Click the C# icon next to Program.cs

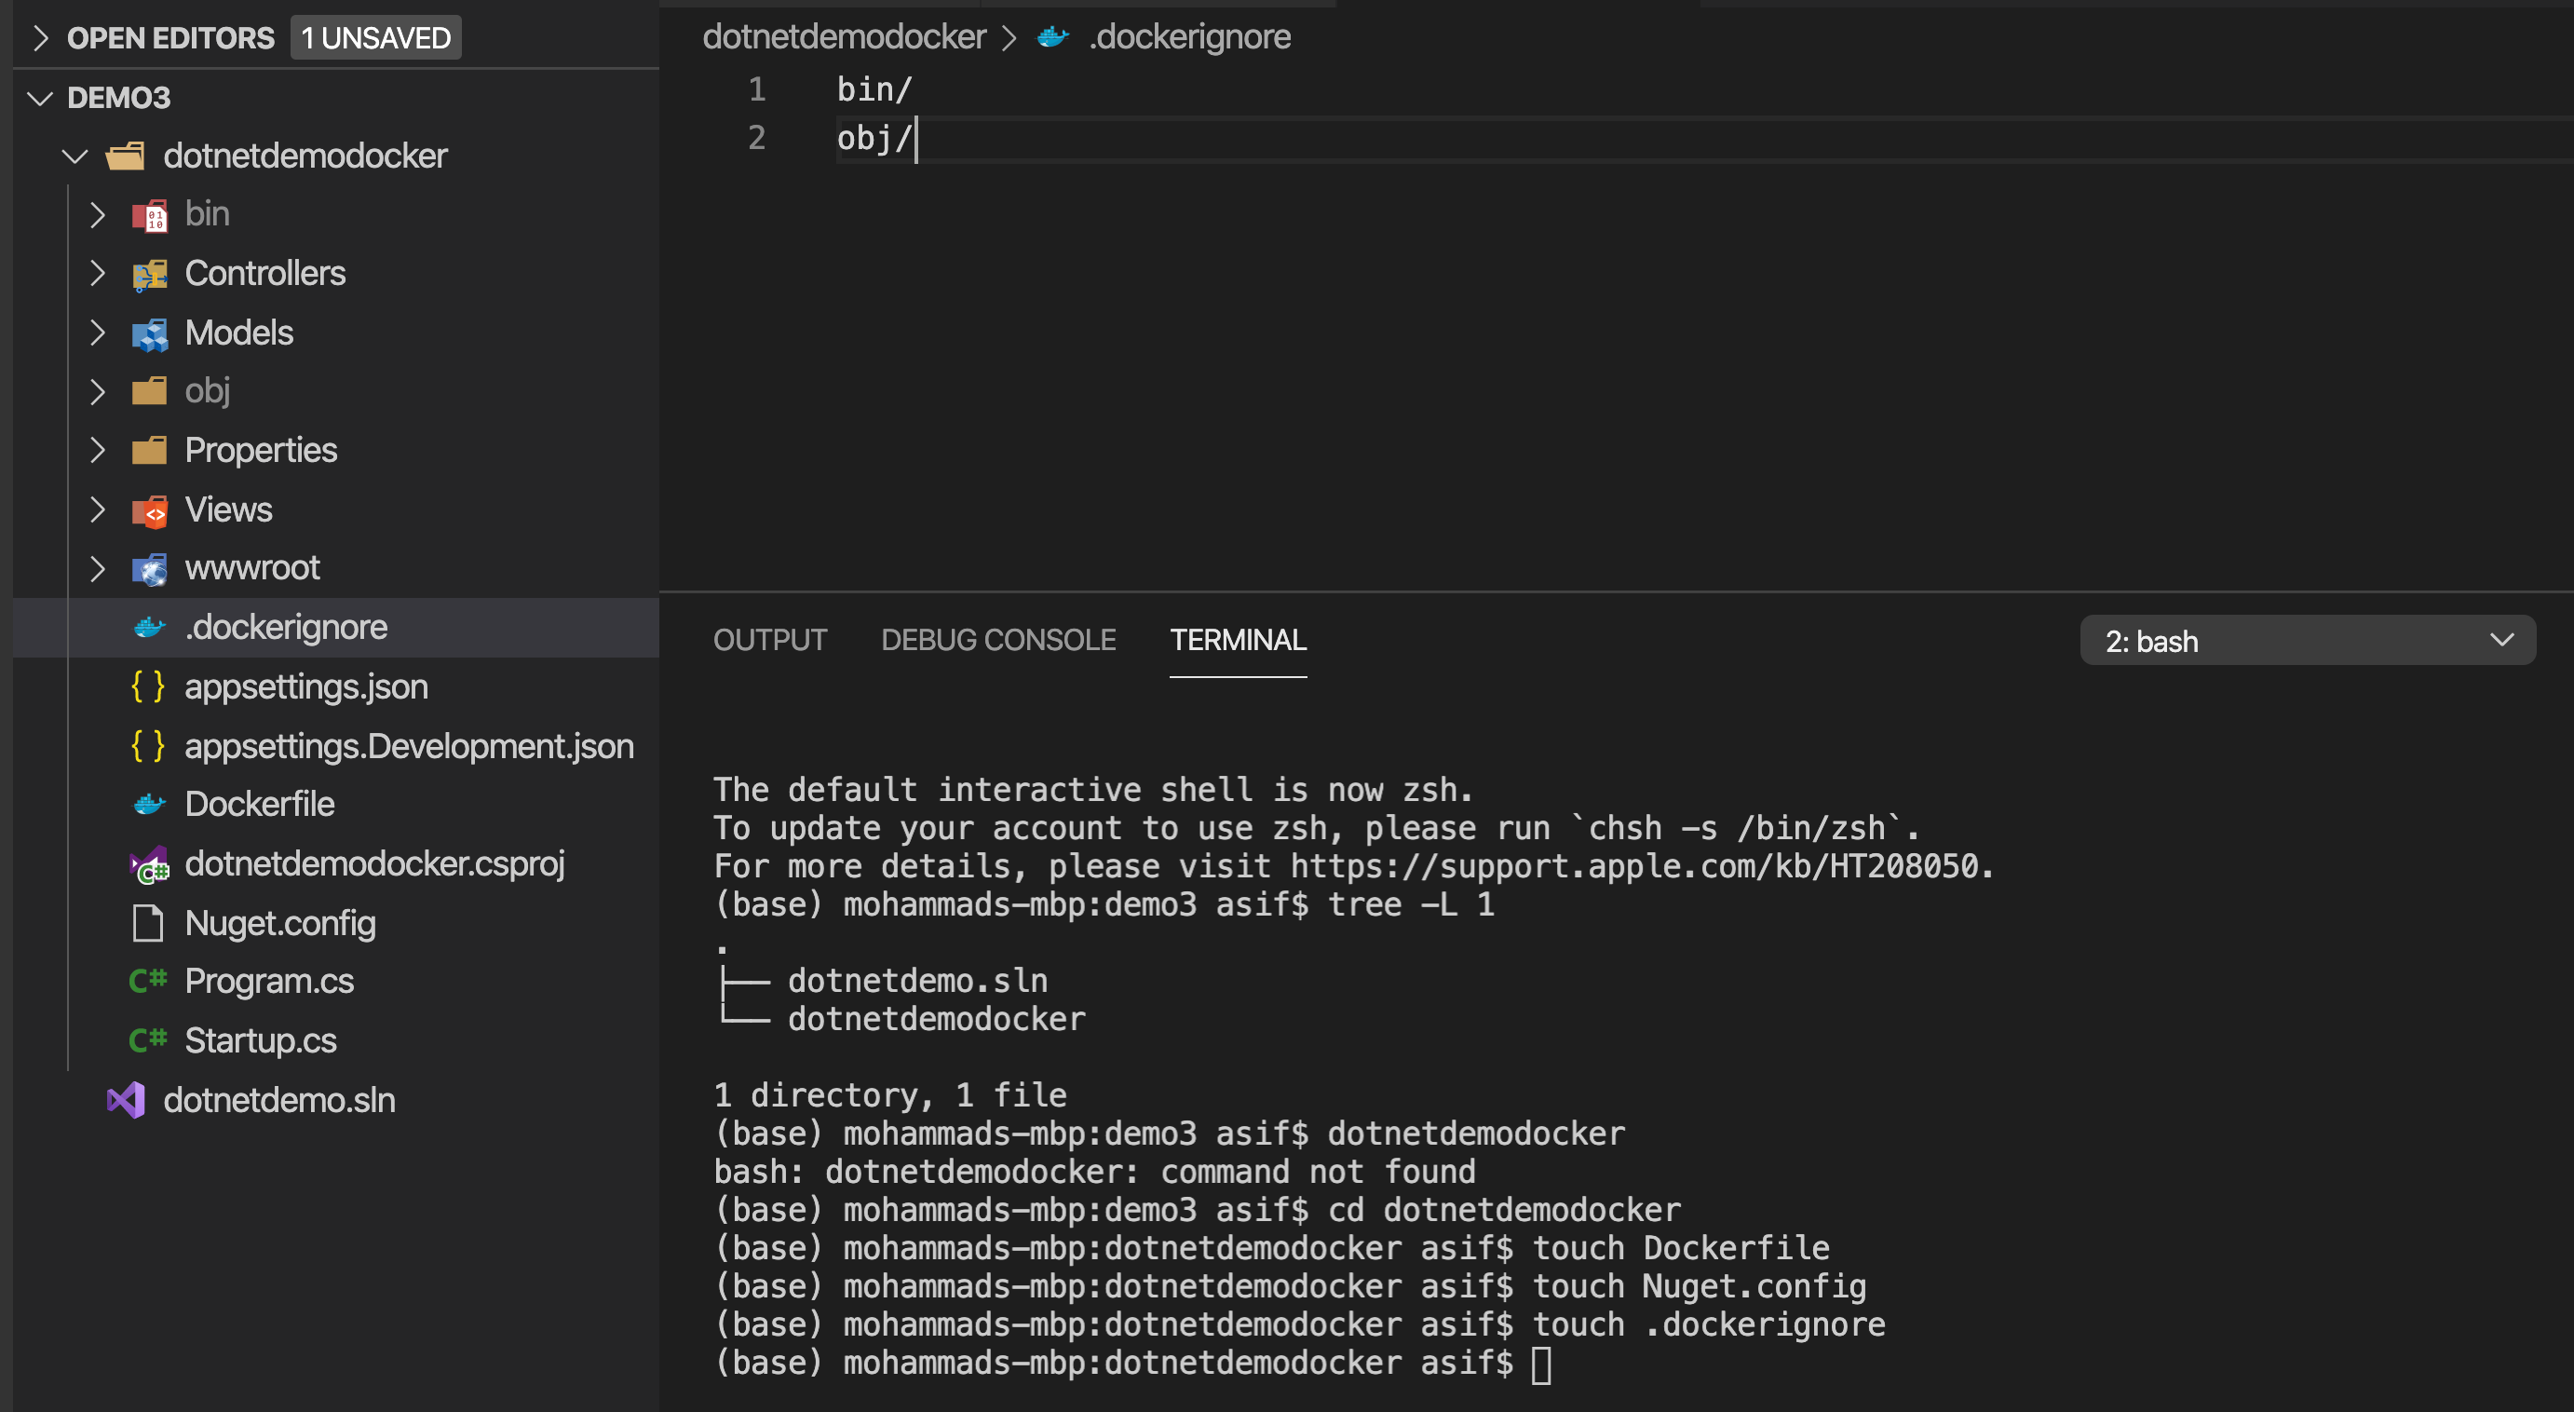(147, 982)
